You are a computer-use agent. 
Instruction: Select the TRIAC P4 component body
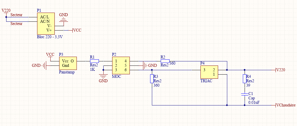[208, 72]
